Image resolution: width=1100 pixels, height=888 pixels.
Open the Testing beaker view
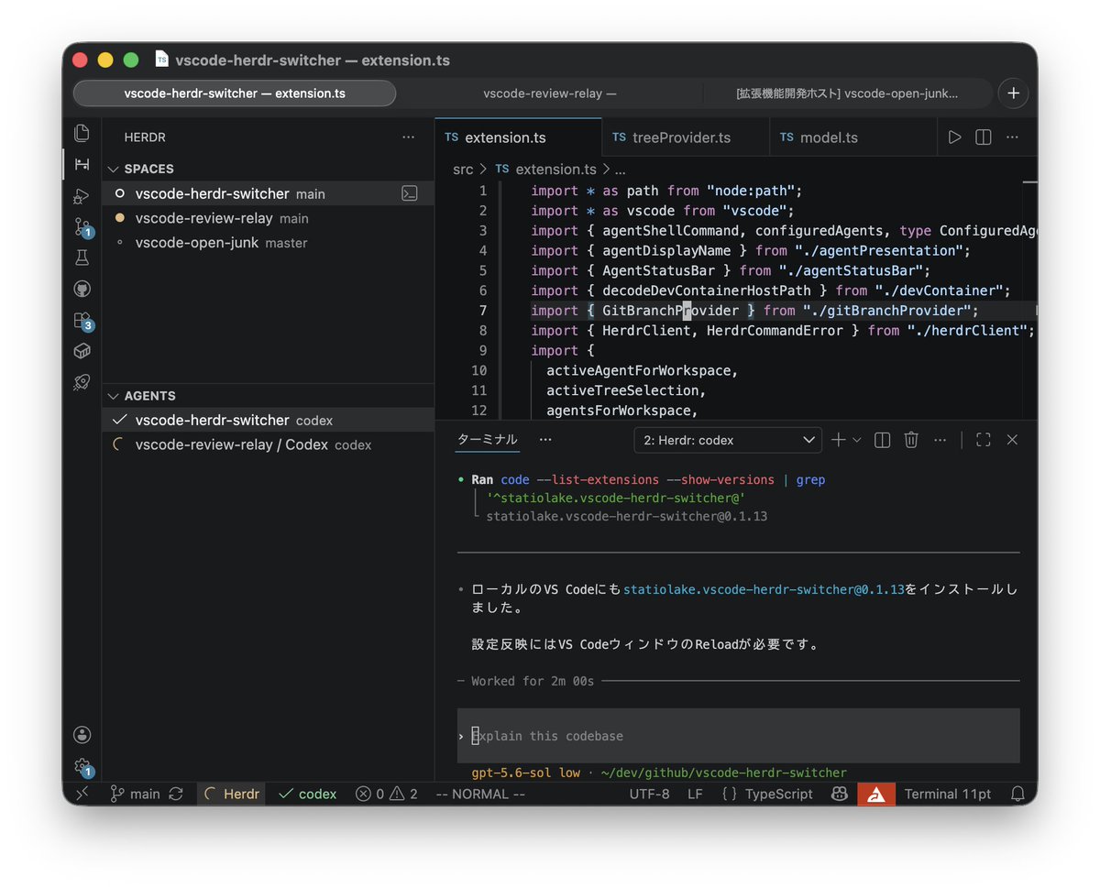click(x=82, y=258)
